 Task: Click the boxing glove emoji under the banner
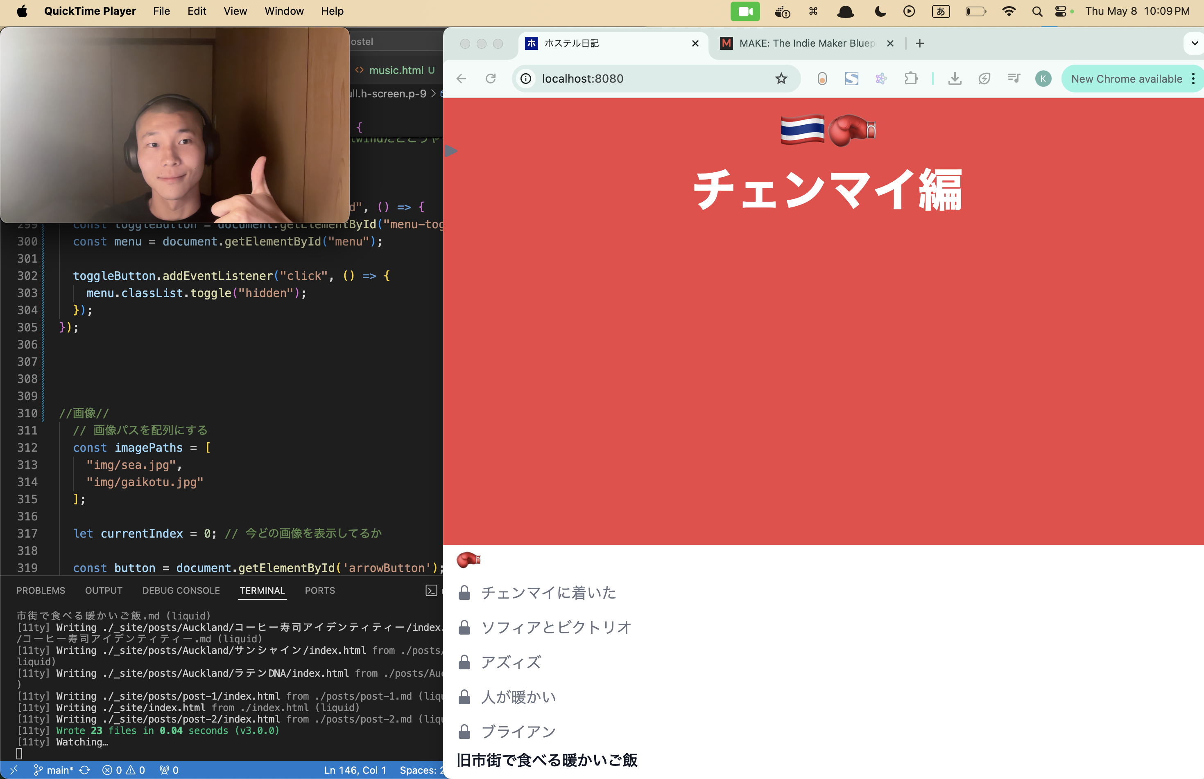click(468, 560)
